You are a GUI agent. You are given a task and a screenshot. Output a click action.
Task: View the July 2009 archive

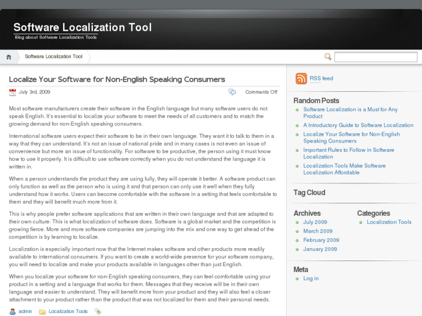click(x=315, y=222)
